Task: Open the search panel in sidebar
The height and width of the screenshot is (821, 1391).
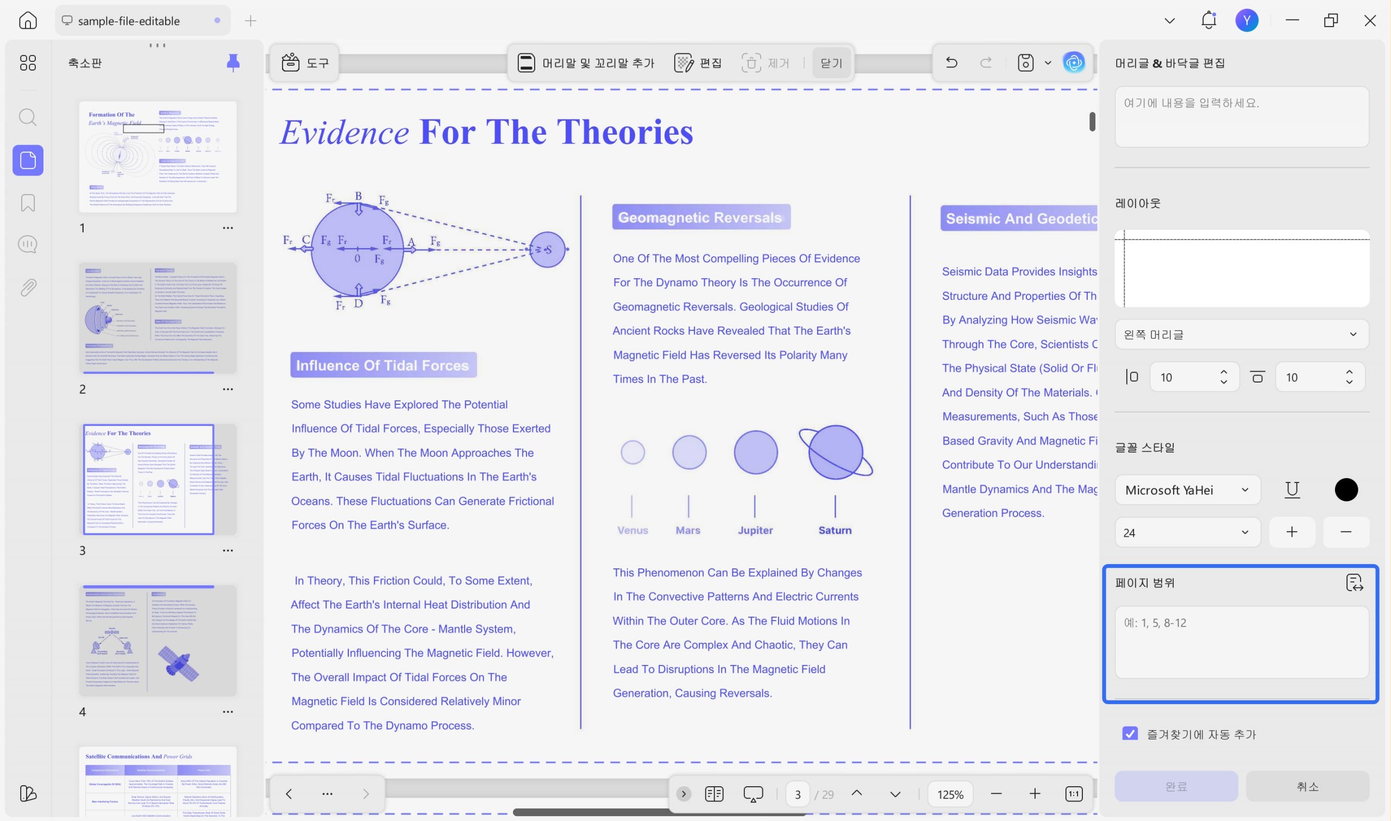Action: (x=28, y=117)
